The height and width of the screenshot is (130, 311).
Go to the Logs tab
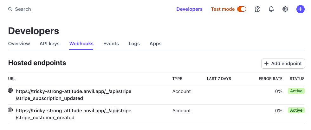[134, 44]
